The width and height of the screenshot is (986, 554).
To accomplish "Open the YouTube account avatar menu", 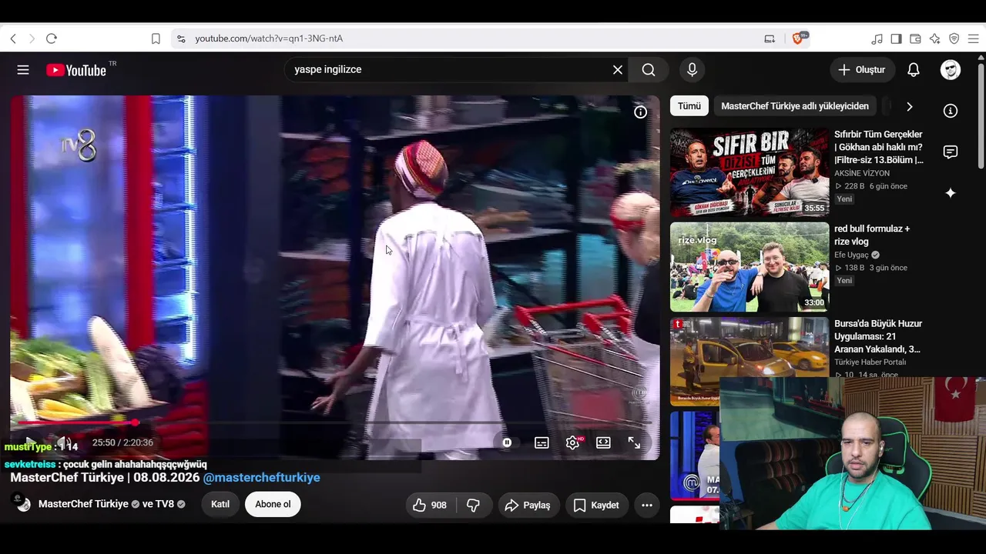I will tap(951, 70).
